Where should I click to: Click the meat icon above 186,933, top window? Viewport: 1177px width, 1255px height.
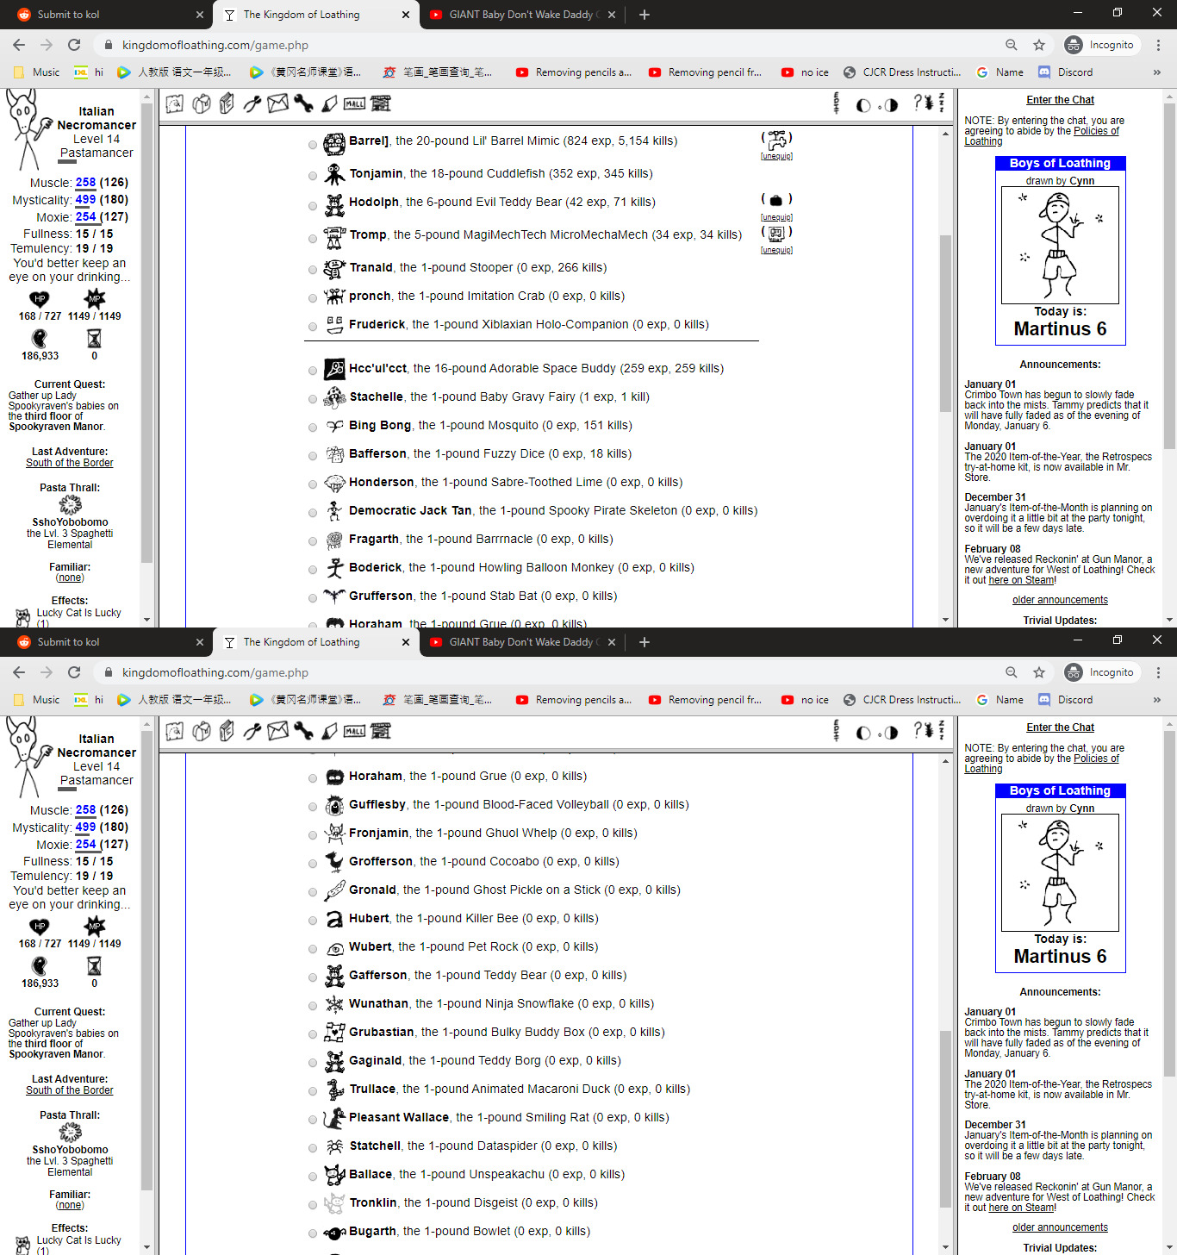(x=40, y=339)
